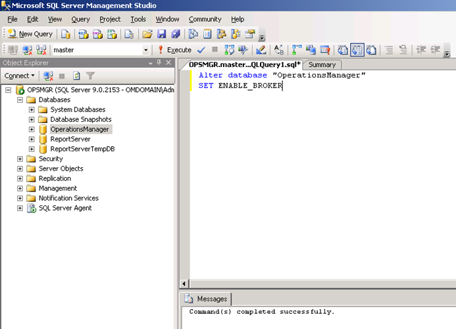The image size is (456, 329).
Task: Open the master database dropdown
Action: (x=145, y=50)
